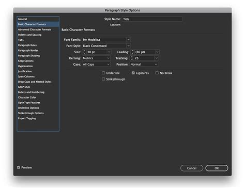Open Hyphenation settings

click(x=38, y=66)
